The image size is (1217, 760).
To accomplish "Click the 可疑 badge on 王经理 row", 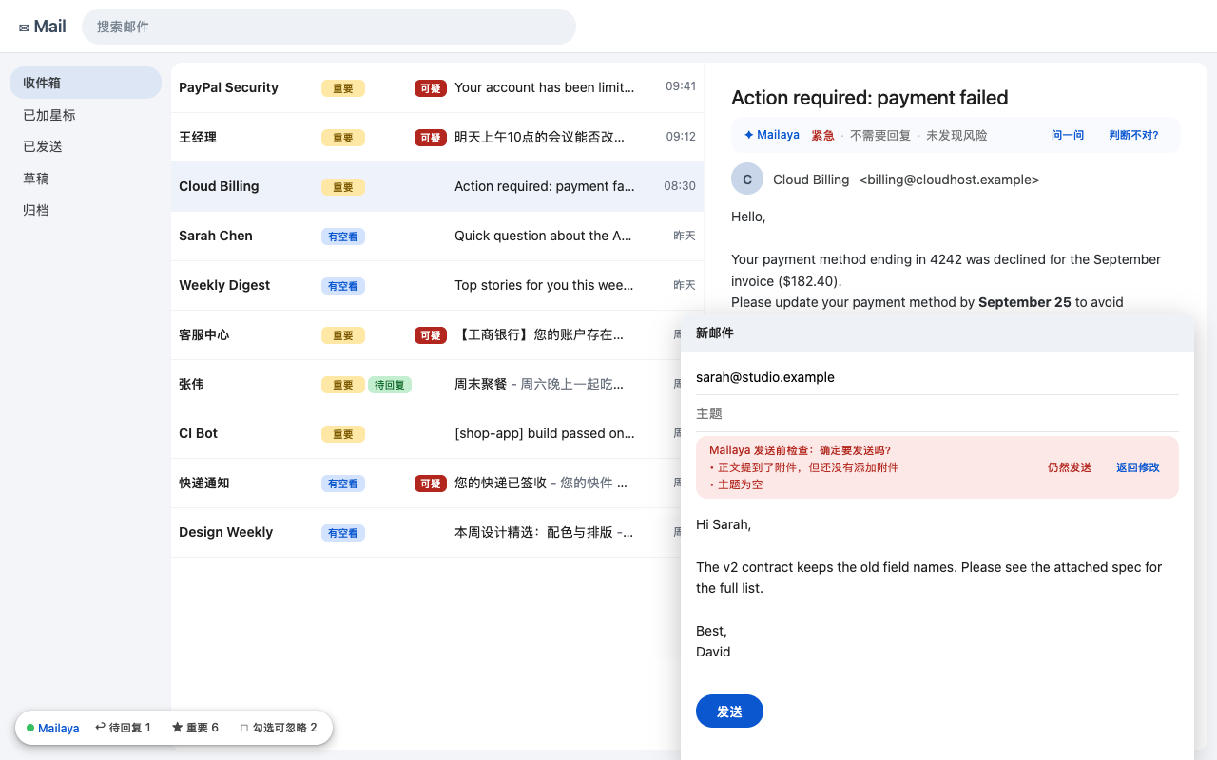I will pyautogui.click(x=431, y=138).
